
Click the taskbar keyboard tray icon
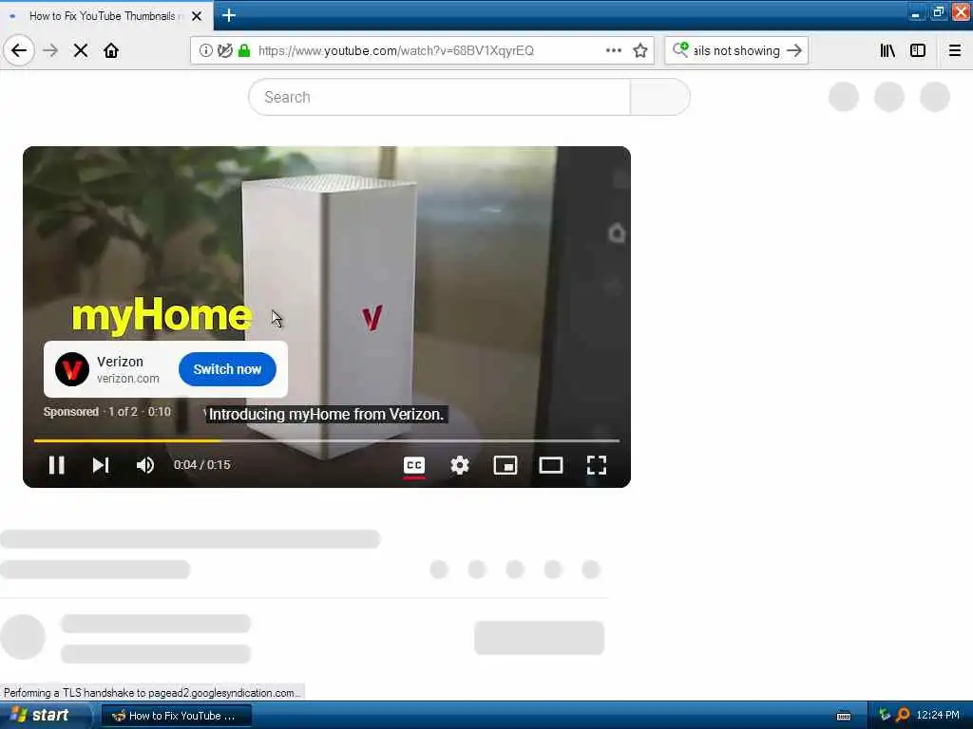[x=844, y=716]
